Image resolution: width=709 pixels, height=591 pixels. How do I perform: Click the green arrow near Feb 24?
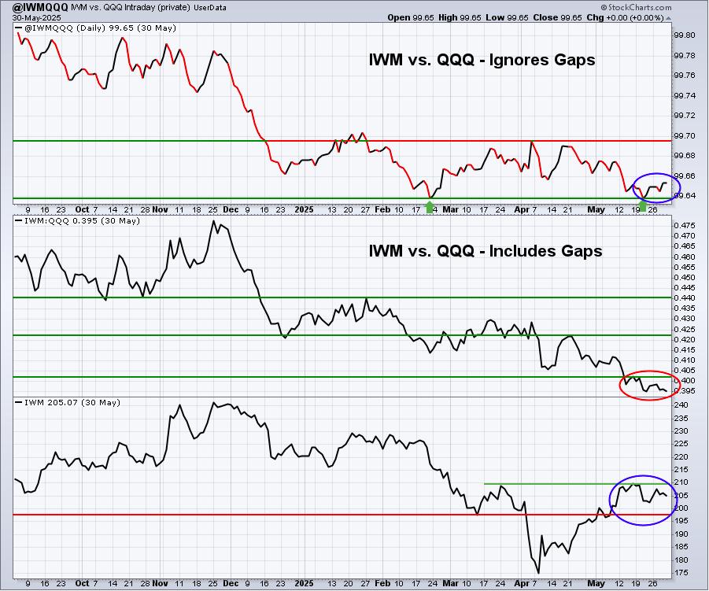(430, 208)
